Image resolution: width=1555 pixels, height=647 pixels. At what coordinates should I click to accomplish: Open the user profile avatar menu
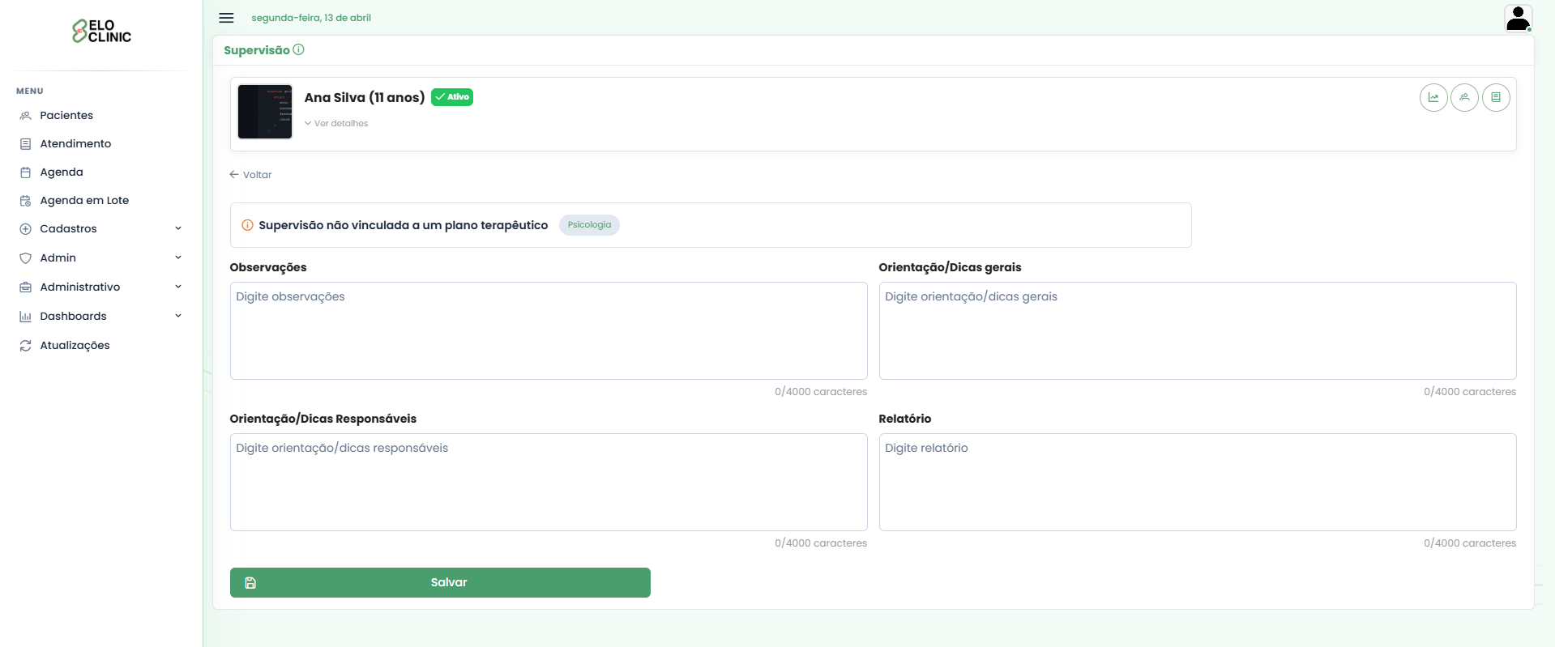pyautogui.click(x=1517, y=18)
